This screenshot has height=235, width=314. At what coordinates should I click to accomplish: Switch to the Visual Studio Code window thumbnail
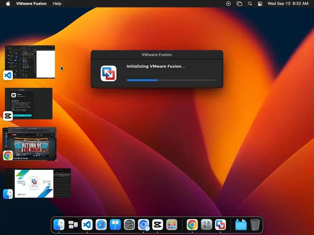[x=30, y=62]
